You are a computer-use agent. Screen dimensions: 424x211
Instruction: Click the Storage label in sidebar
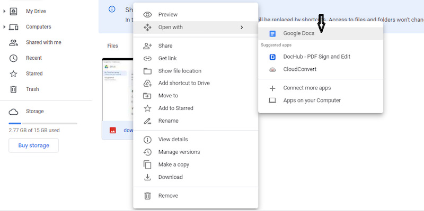click(34, 112)
